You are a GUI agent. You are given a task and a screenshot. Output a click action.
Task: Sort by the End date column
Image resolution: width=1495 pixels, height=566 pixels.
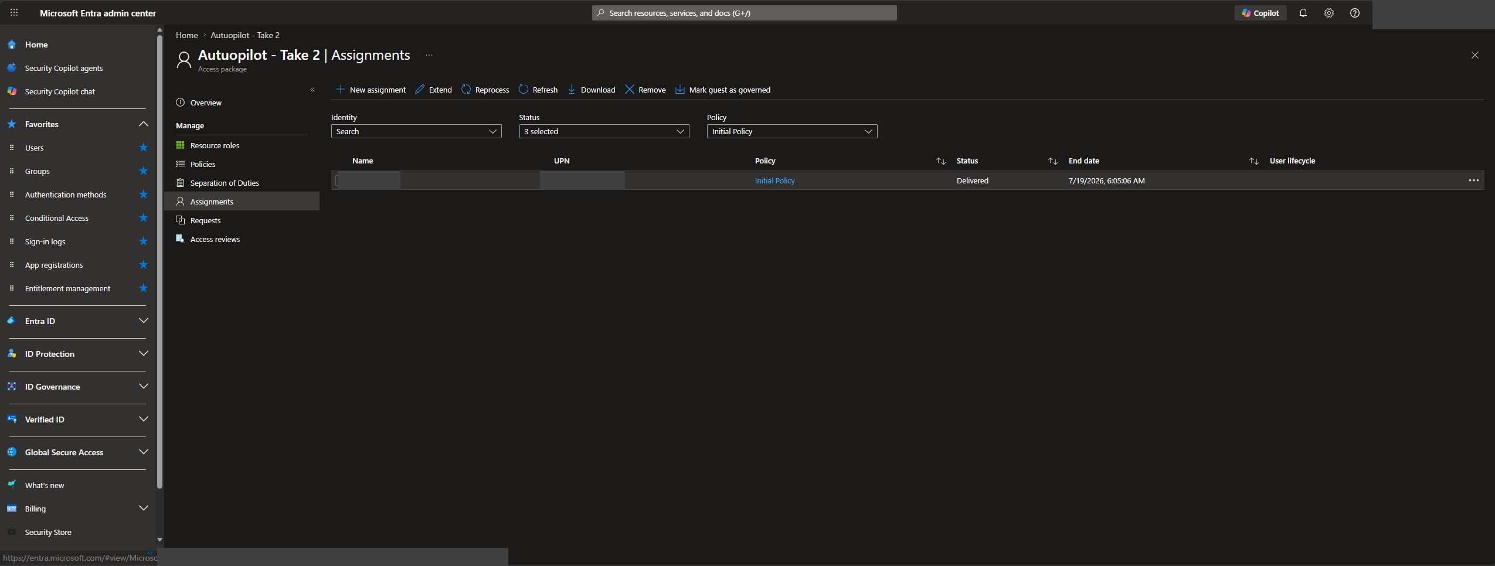click(x=1253, y=161)
